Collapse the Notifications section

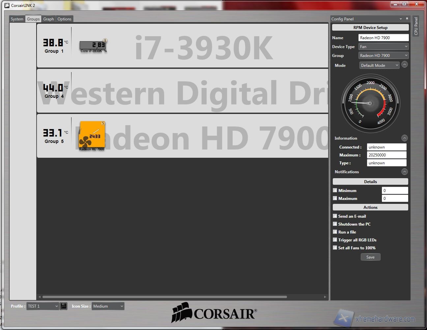point(405,172)
